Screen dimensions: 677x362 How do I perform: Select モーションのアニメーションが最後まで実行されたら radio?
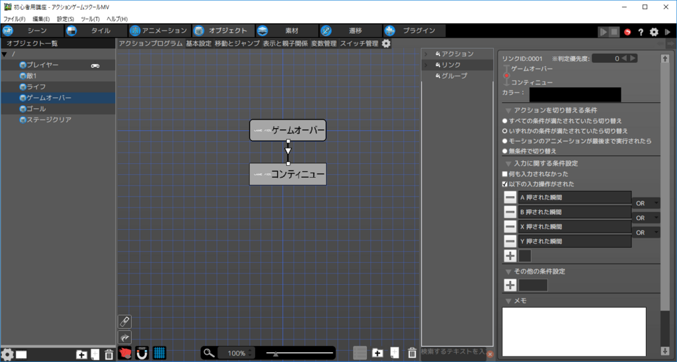point(504,141)
